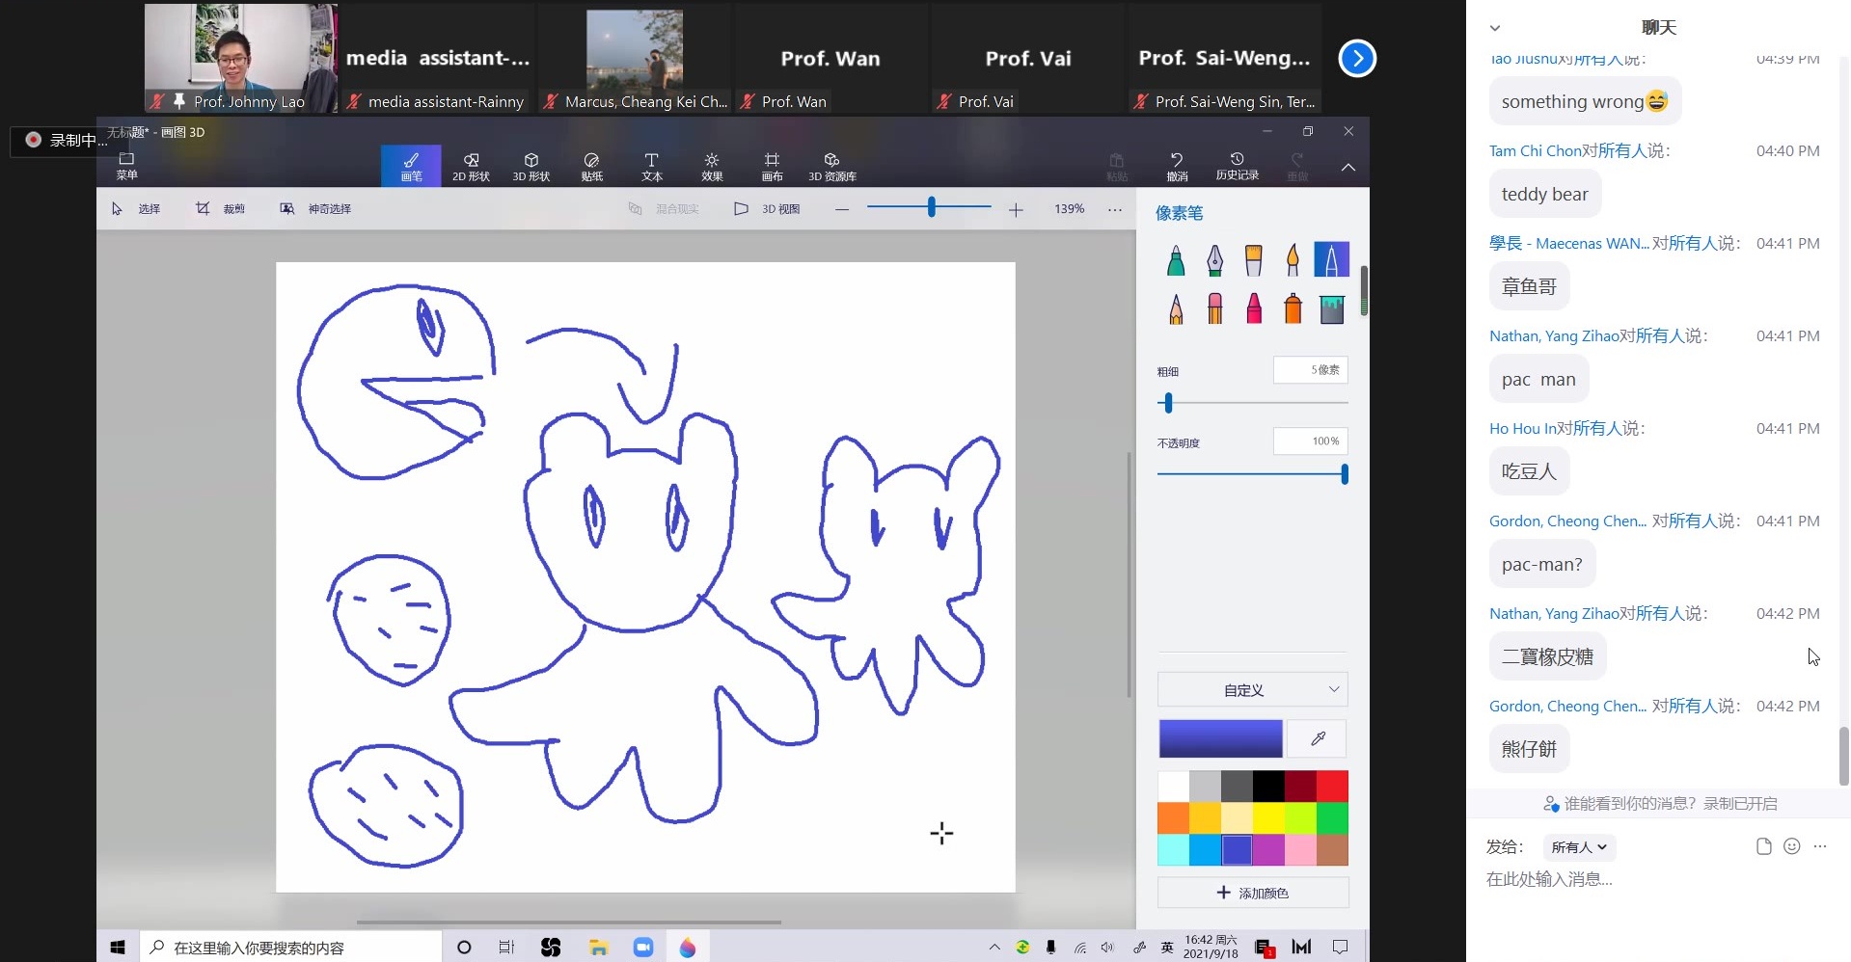Click the Crop tool
Viewport: 1851px width, 962px height.
[220, 208]
